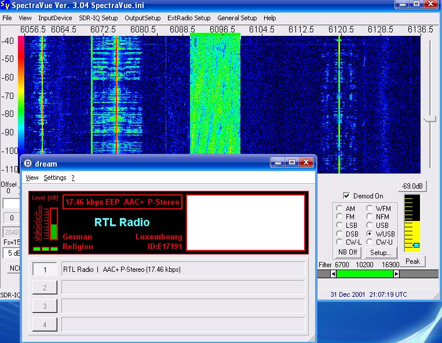Click the color scale bar beside dB axis

pyautogui.click(x=21, y=104)
